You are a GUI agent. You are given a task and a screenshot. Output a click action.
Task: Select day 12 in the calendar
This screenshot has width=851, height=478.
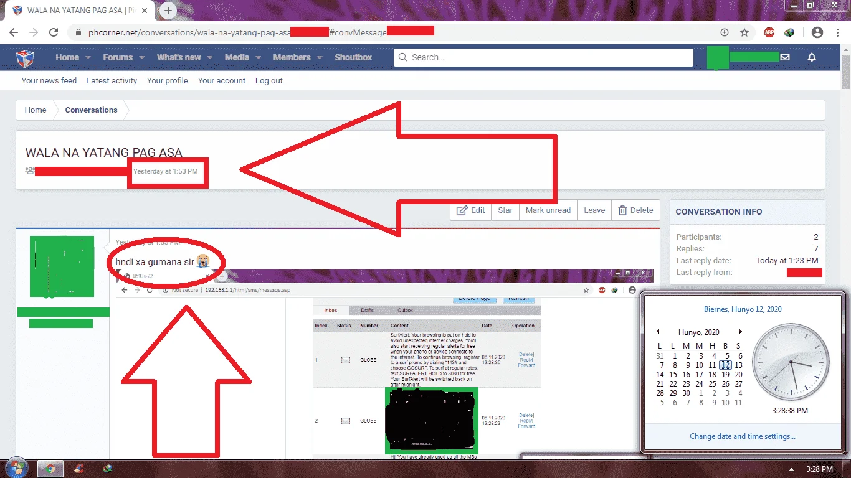coord(725,365)
